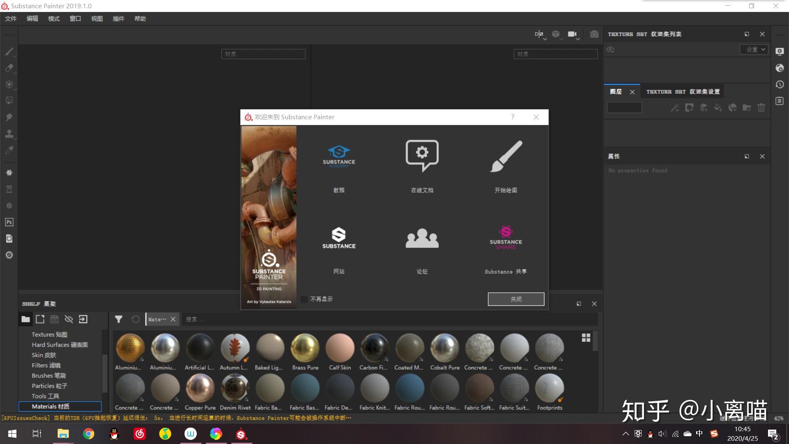Image resolution: width=789 pixels, height=444 pixels.
Task: Select the Brass Pure material thumbnail
Action: point(305,348)
